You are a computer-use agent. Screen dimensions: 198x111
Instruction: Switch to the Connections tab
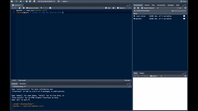pos(161,5)
